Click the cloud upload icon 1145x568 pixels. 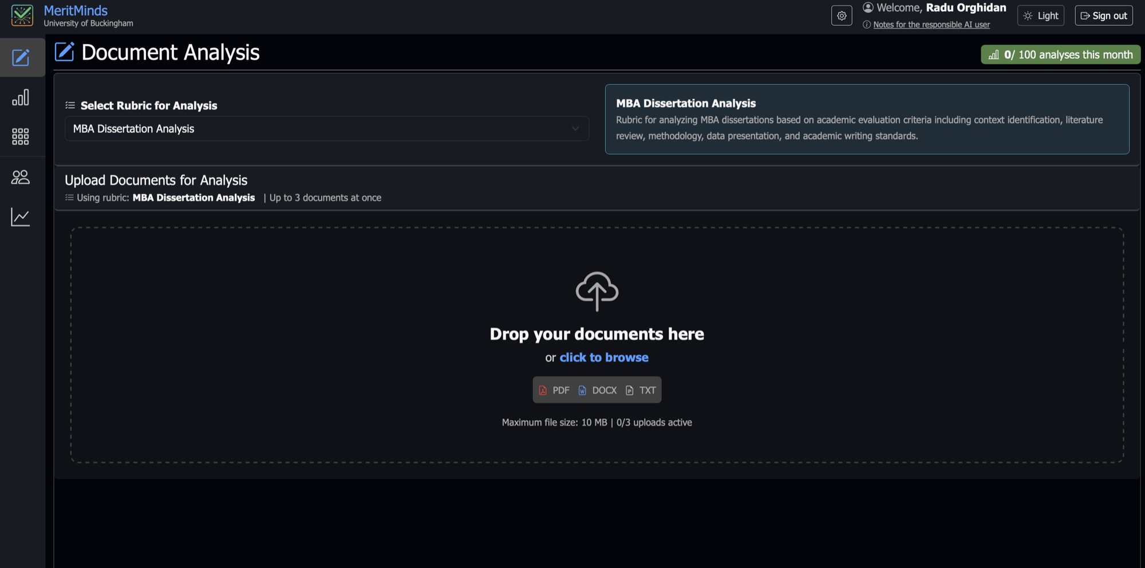click(597, 291)
